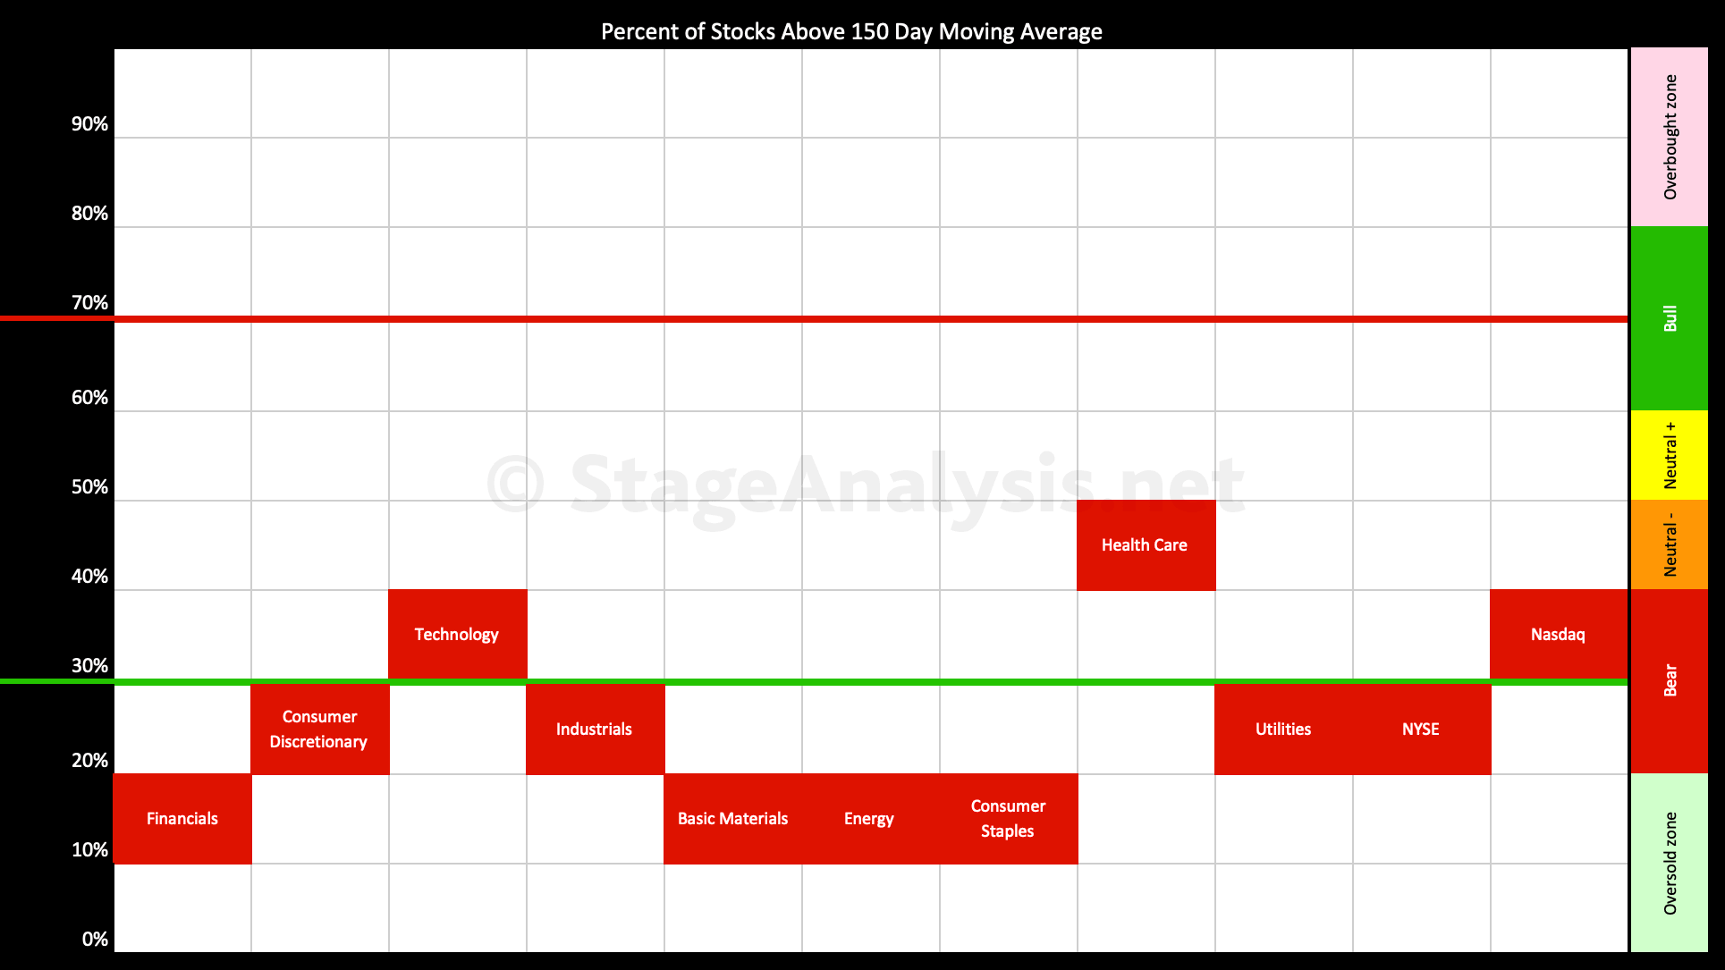Image resolution: width=1725 pixels, height=970 pixels.
Task: Select the green Bull legend swatch
Action: click(1670, 318)
